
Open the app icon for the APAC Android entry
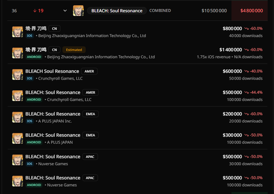(17, 181)
